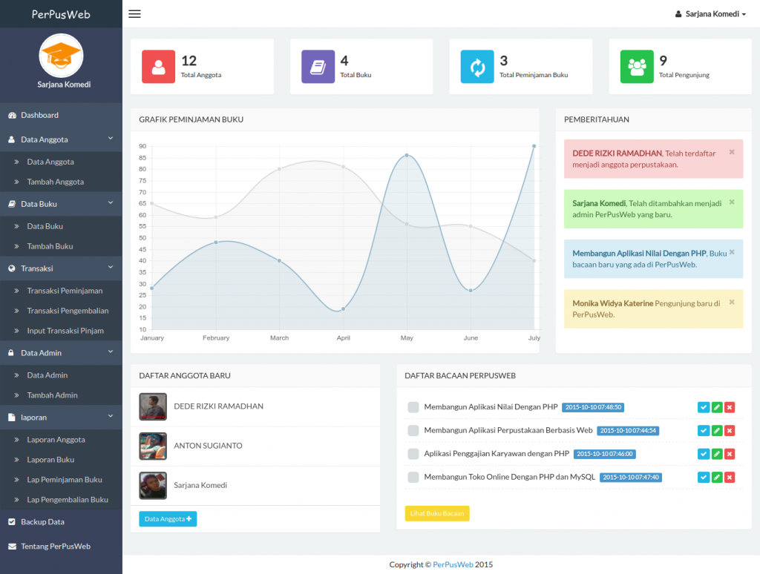Tick checkbox for Aplikasi Penggajian Karyawan dengan PHP
The width and height of the screenshot is (760, 574).
(x=413, y=454)
